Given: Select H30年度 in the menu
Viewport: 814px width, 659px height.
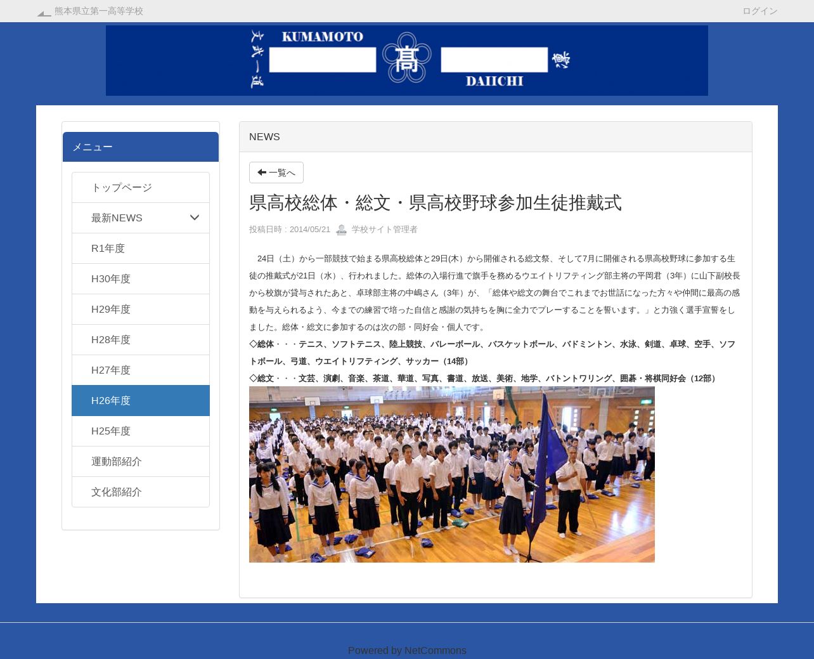Looking at the screenshot, I should (x=141, y=279).
